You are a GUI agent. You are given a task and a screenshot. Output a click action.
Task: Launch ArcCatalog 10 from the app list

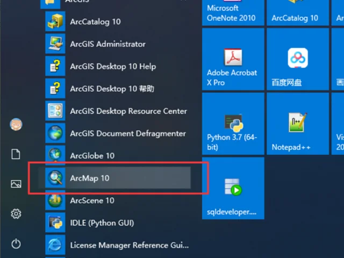pos(95,21)
